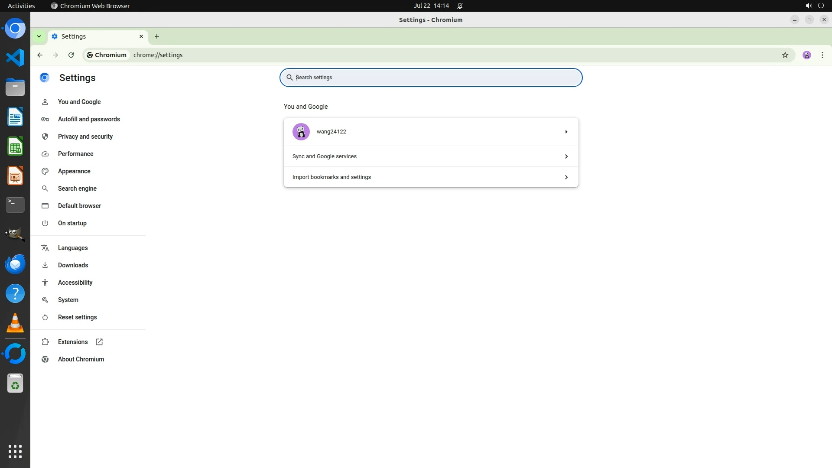Launch VLC from the Ubuntu dock
832x468 pixels.
(x=15, y=323)
